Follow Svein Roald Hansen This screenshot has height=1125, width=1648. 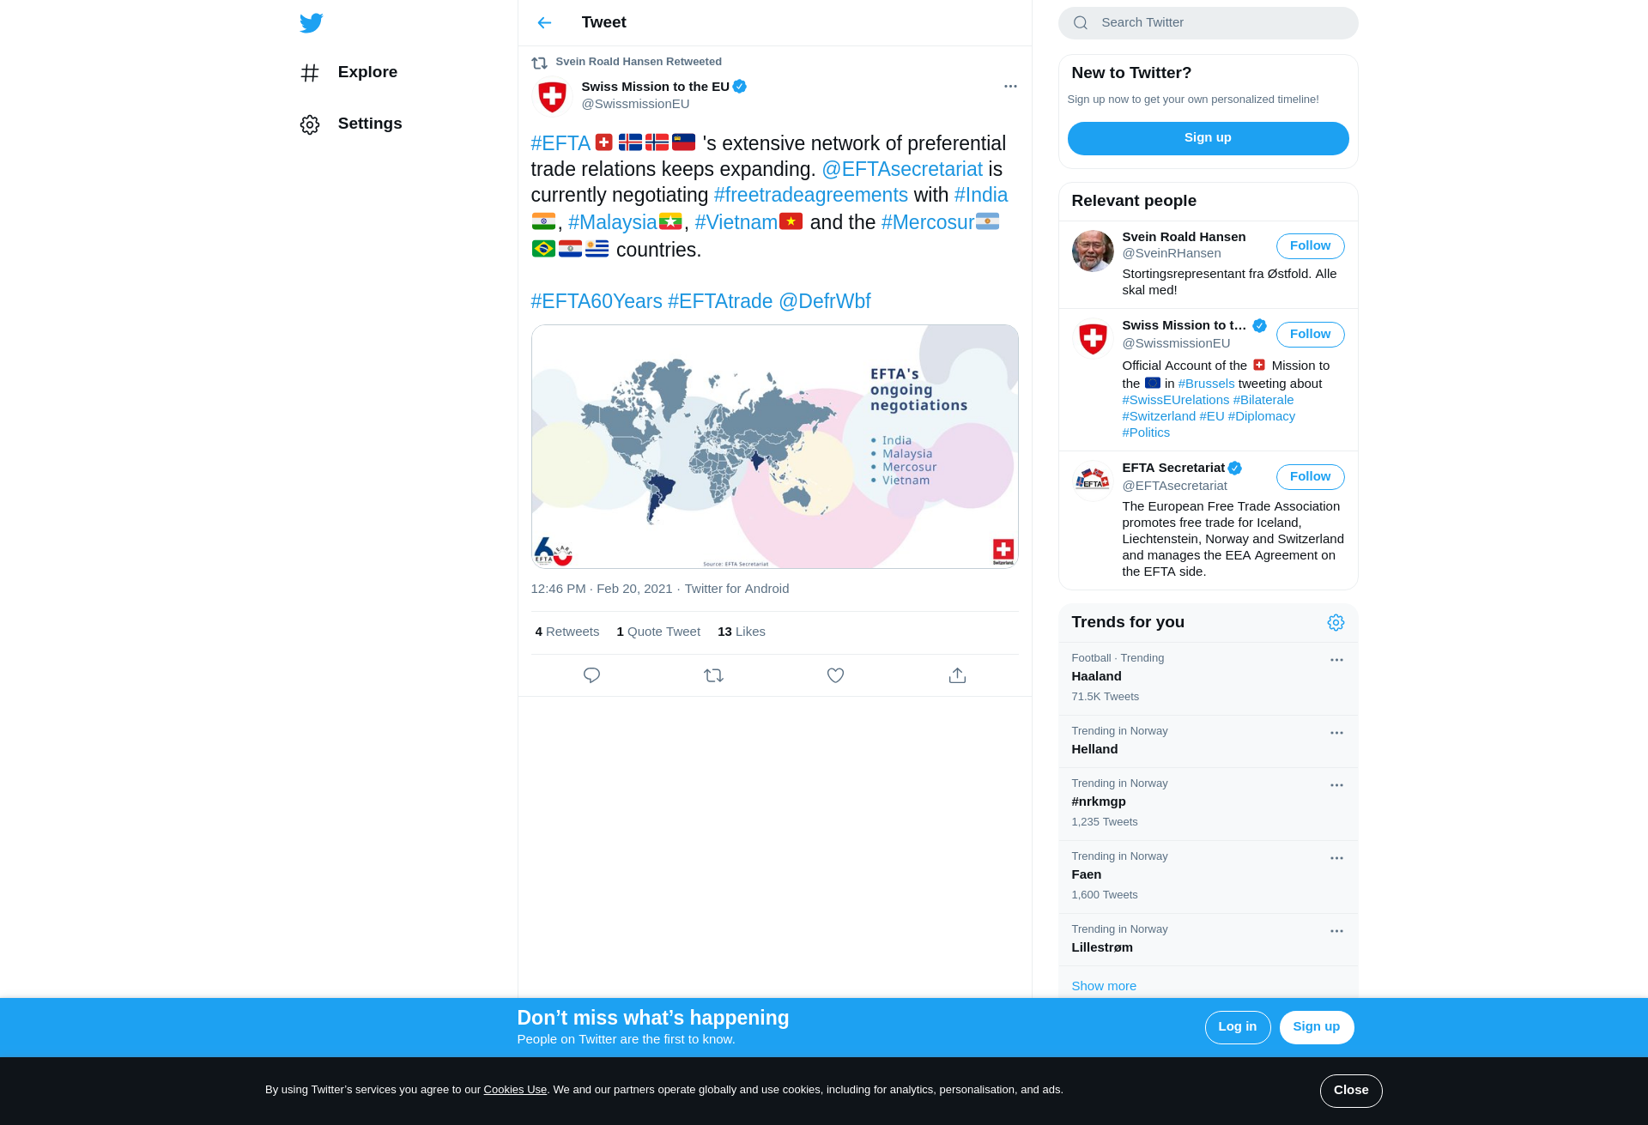click(x=1310, y=245)
